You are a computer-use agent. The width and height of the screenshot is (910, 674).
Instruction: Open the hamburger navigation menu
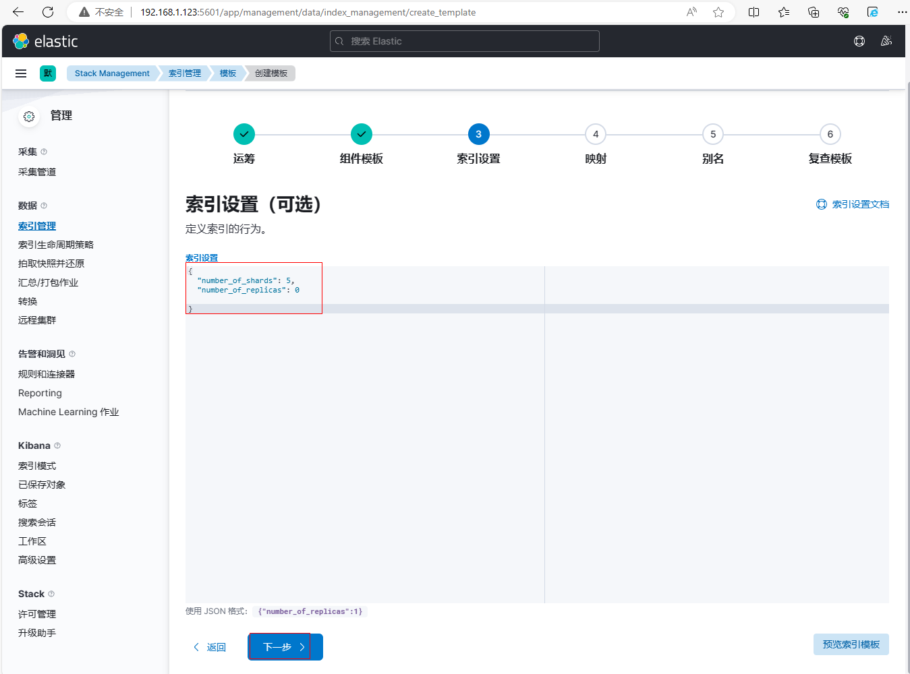point(21,73)
